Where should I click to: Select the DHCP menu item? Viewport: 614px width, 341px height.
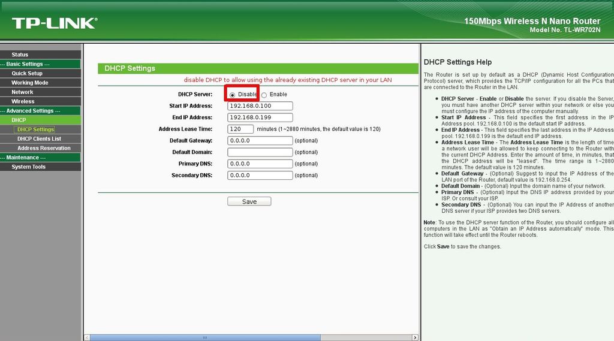click(40, 120)
